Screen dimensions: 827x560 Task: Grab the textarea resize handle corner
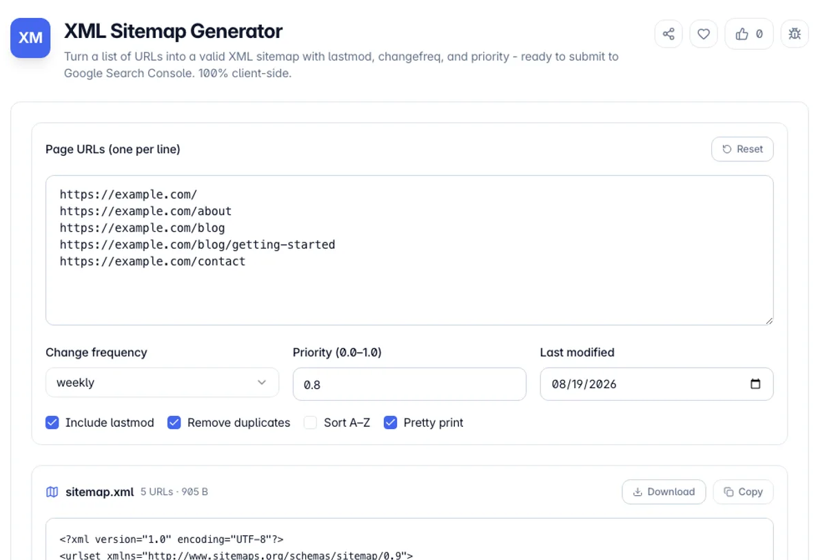[768, 320]
